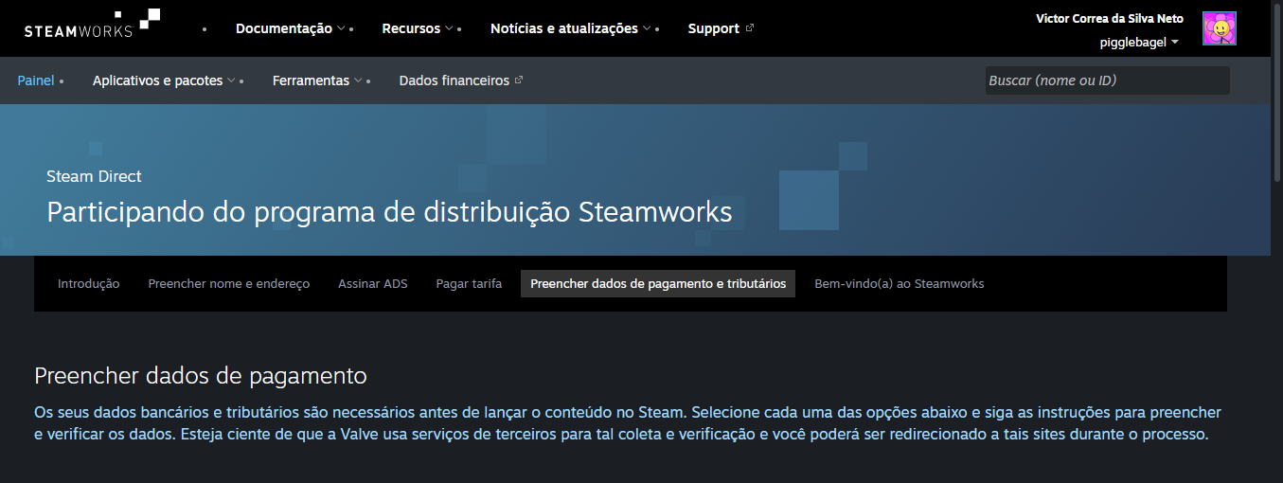This screenshot has width=1283, height=483.
Task: Expand the pigglebagel account dropdown
Action: pyautogui.click(x=1139, y=43)
